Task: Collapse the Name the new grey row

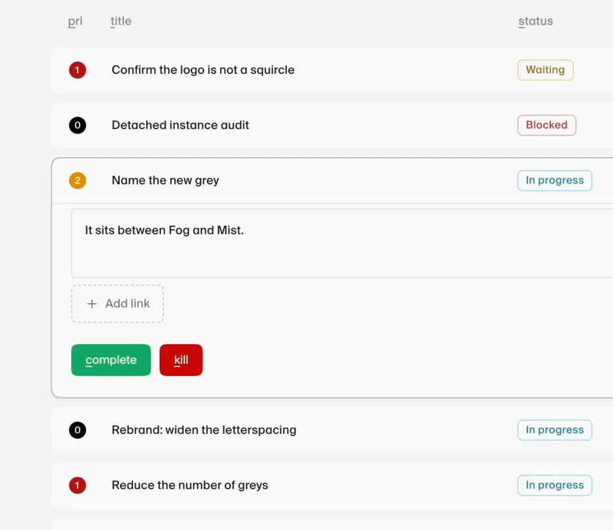Action: (x=333, y=180)
